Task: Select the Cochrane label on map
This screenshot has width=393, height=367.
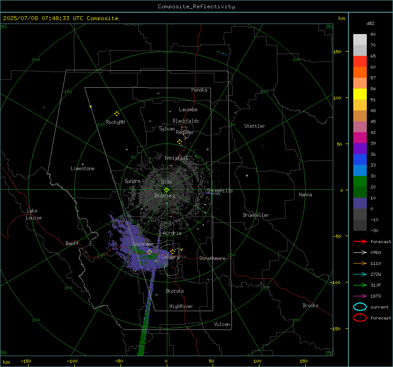Action: (x=143, y=244)
